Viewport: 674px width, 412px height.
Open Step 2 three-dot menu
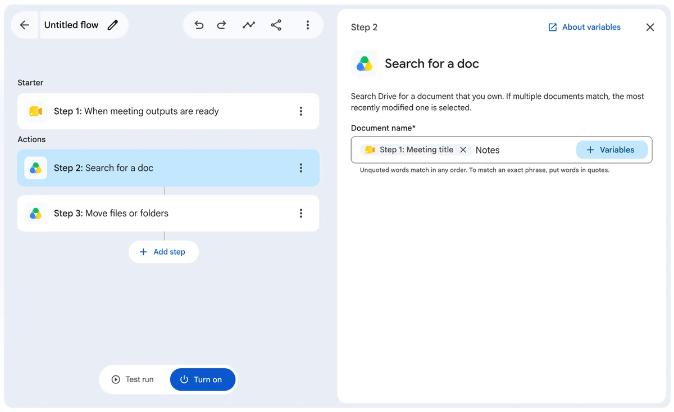[301, 168]
